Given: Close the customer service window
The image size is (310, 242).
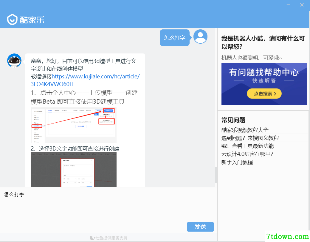Looking at the screenshot, I should [302, 5].
